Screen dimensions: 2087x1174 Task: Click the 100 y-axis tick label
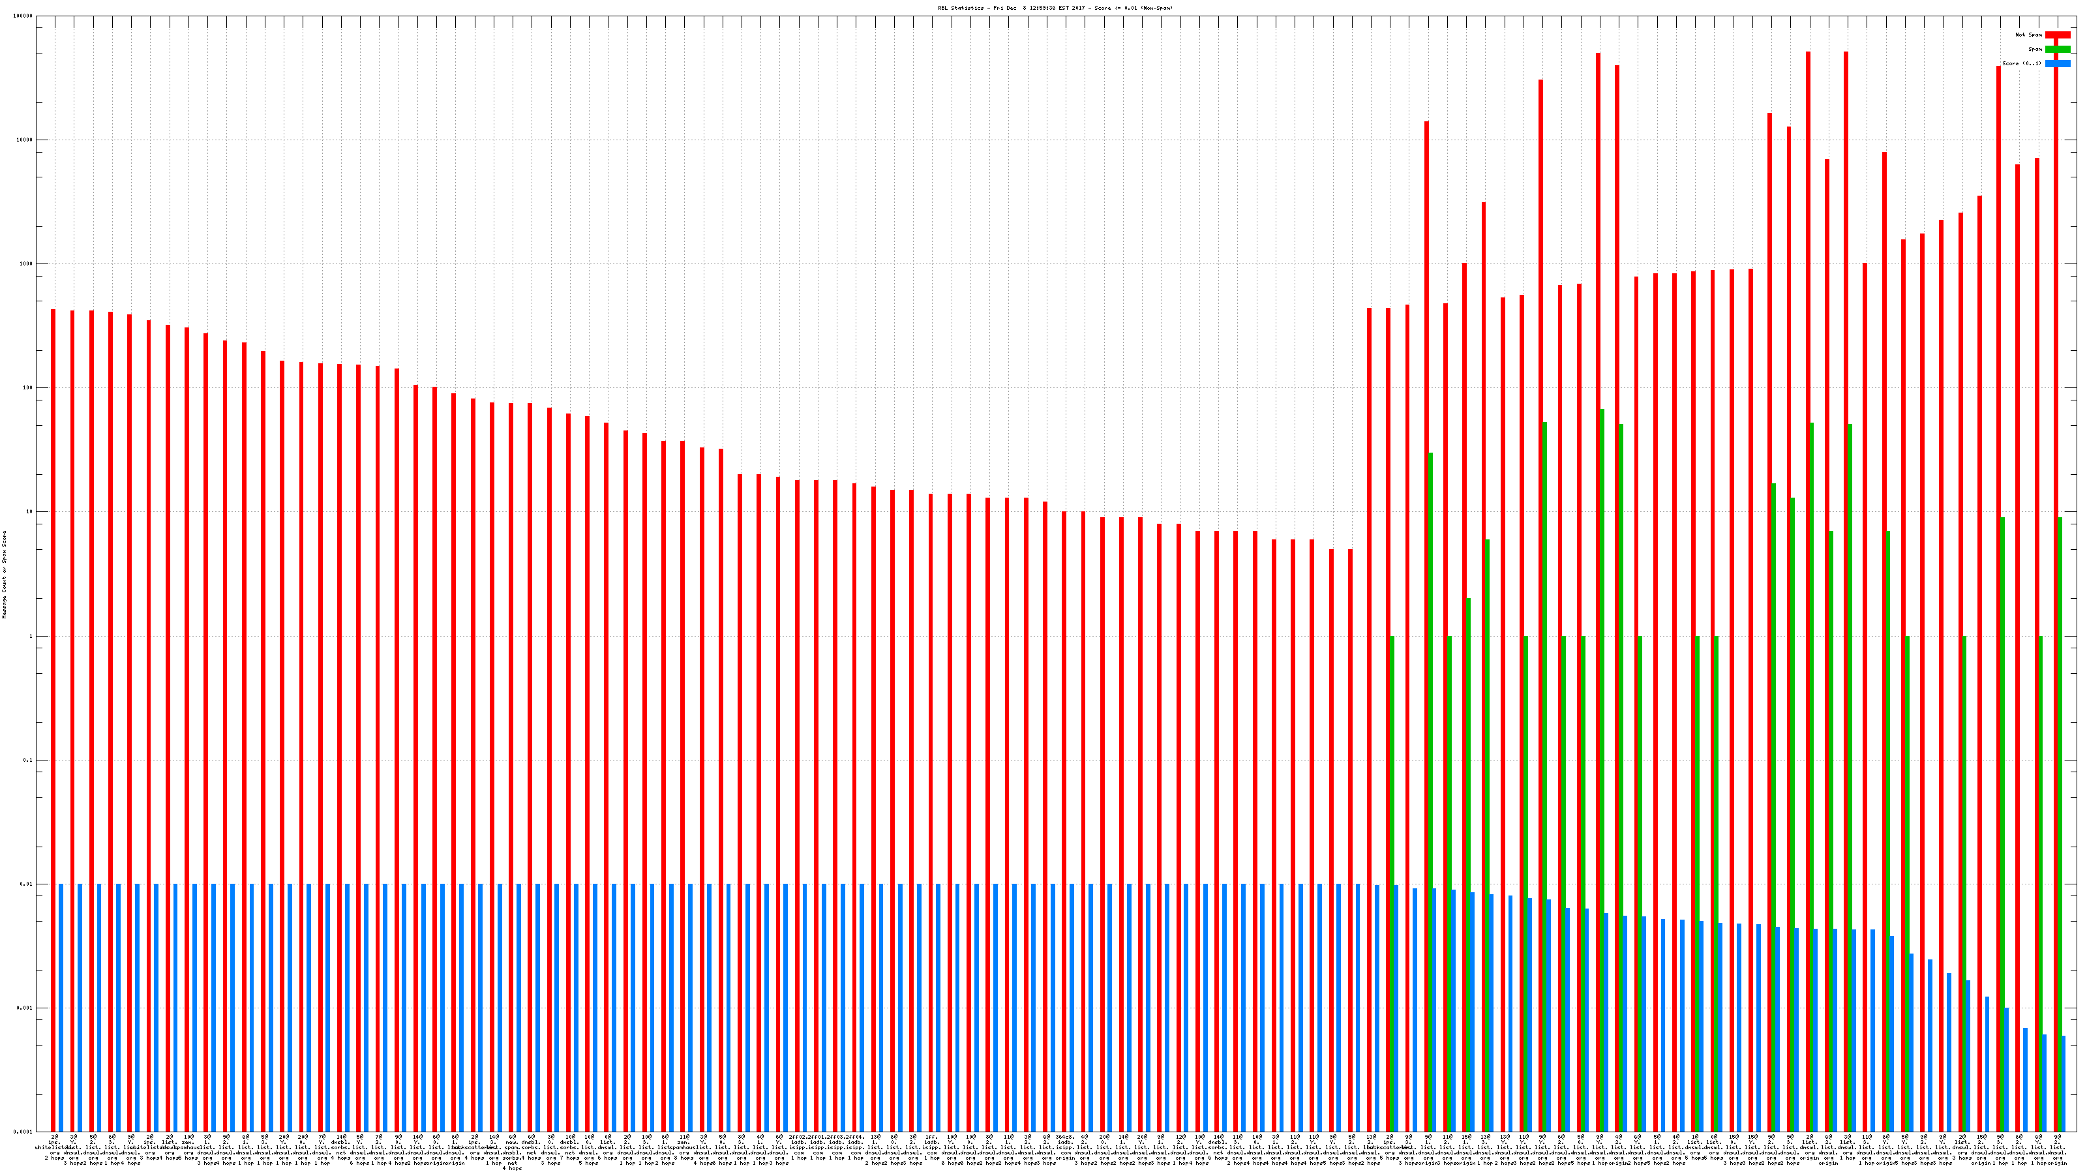pyautogui.click(x=27, y=388)
